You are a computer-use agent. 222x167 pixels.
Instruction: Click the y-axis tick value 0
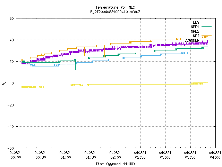[x=12, y=83]
